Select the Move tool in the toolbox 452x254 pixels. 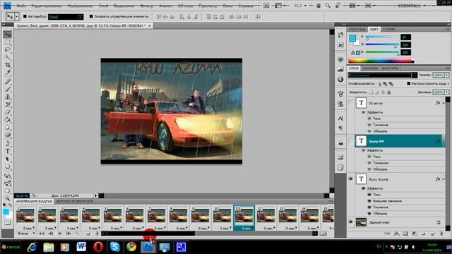click(8, 35)
